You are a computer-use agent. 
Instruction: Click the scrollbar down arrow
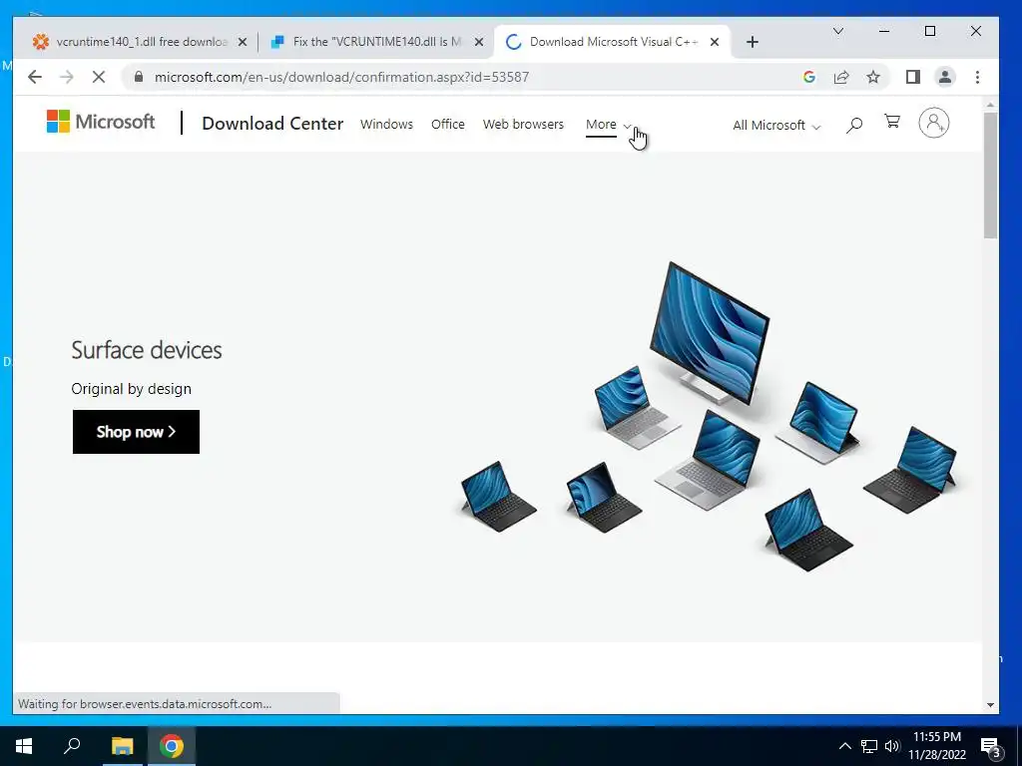click(x=990, y=705)
